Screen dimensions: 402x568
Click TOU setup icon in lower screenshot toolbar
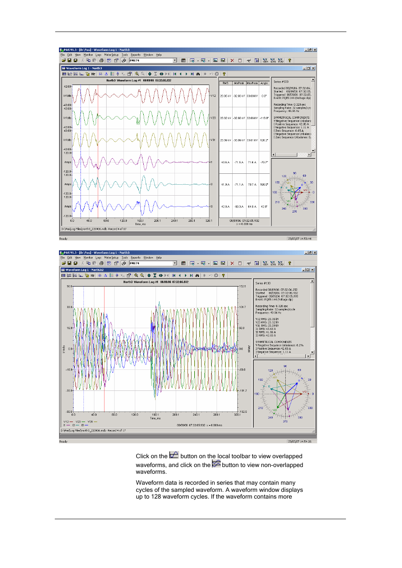click(x=281, y=263)
